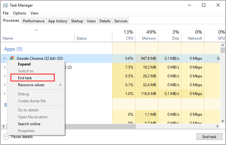Open the Options menu
The height and width of the screenshot is (145, 226).
20,13
